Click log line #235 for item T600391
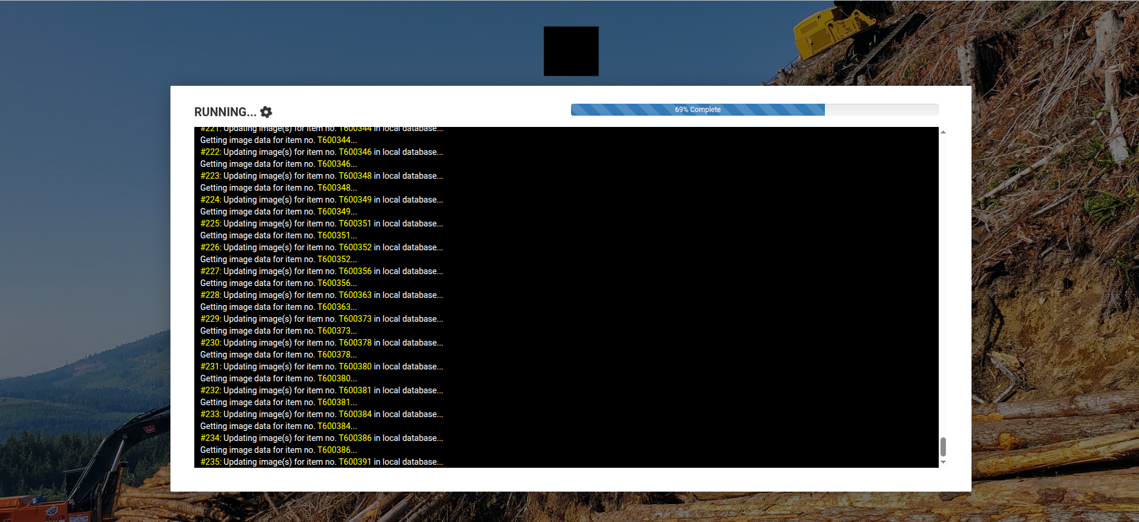Screen dimensions: 1139x522 (x=322, y=462)
